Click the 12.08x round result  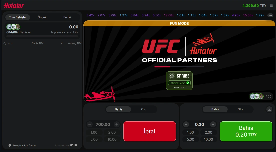(169, 15)
